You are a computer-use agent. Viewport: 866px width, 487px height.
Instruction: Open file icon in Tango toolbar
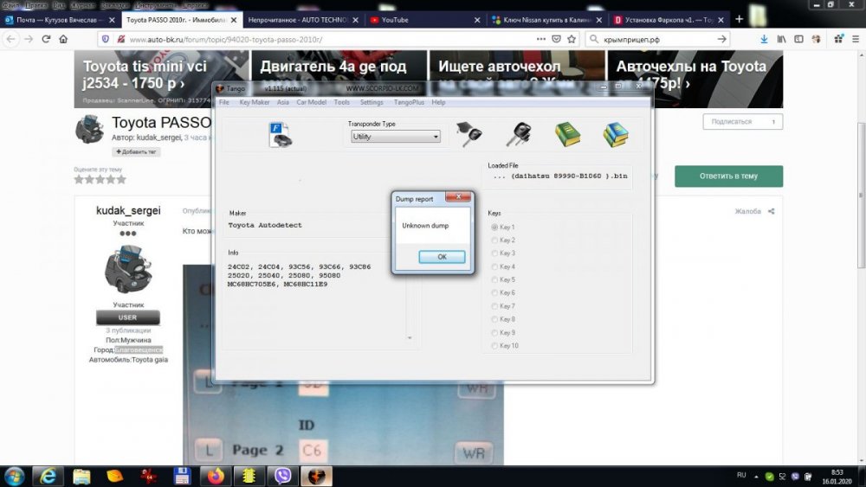click(x=281, y=135)
